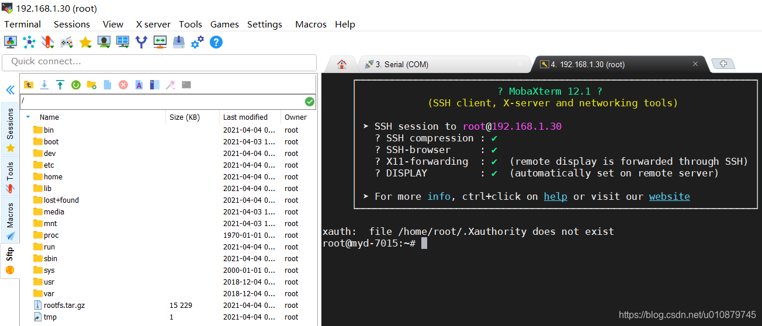
Task: Open the Terminal menu
Action: point(23,24)
